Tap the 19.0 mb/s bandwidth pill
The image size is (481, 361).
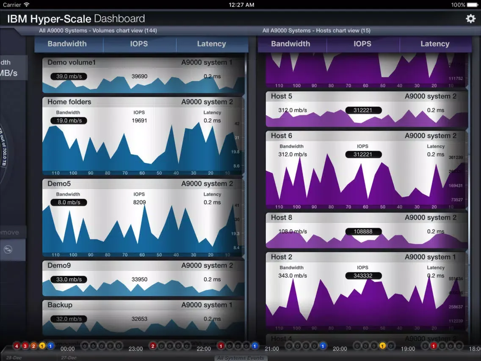coord(69,121)
